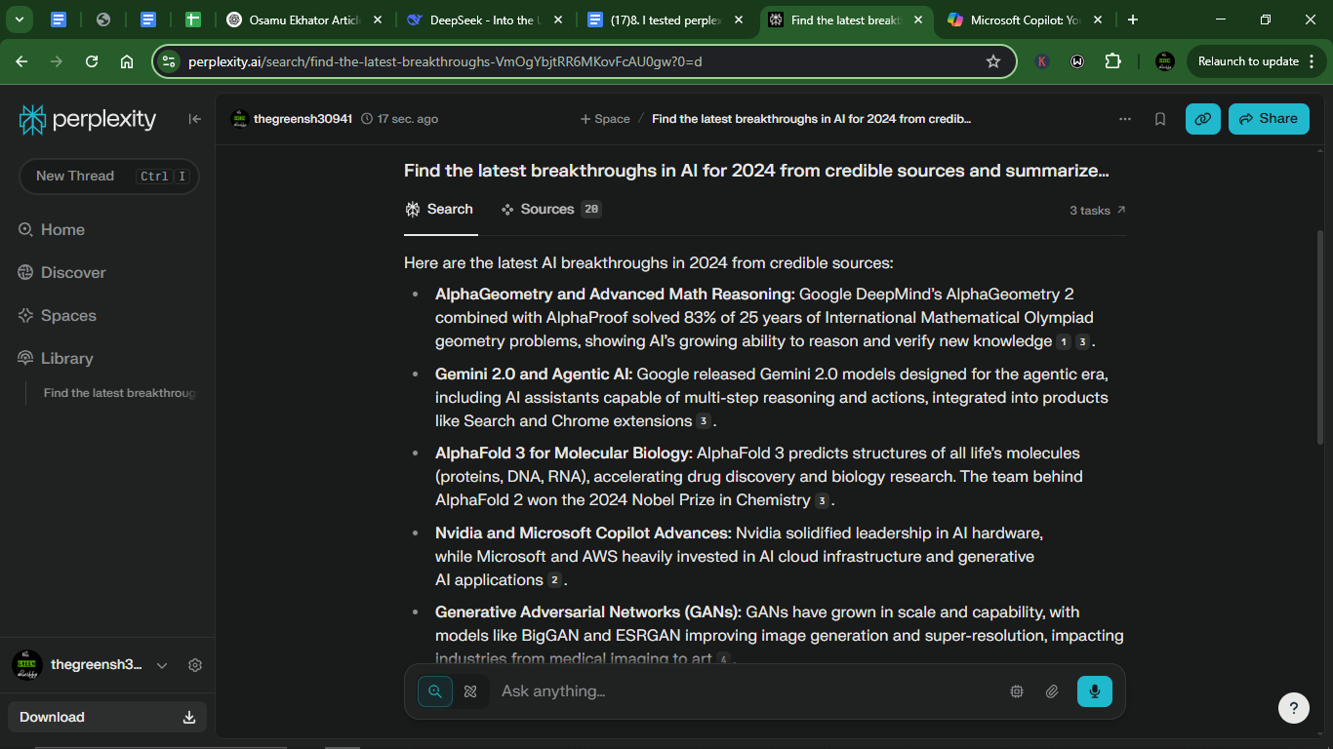Open thegreensh30941 profile at thread top
1333x749 pixels.
(x=292, y=119)
